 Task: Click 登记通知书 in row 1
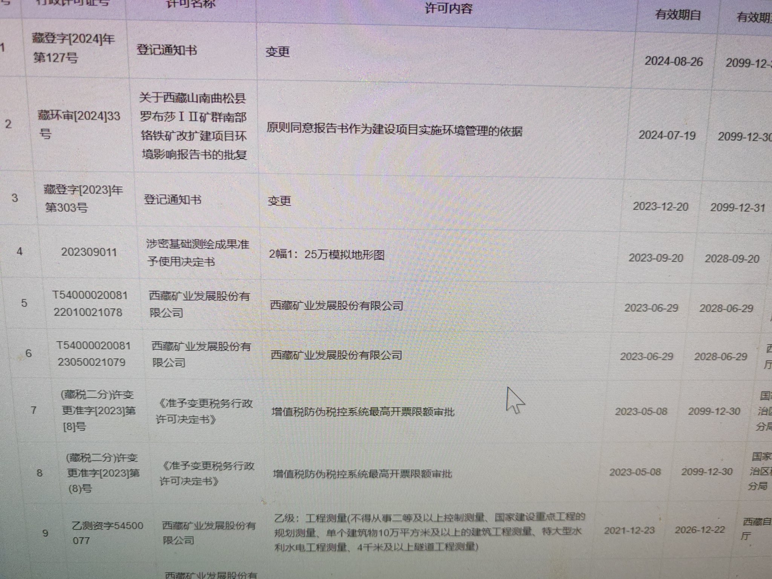coord(167,50)
